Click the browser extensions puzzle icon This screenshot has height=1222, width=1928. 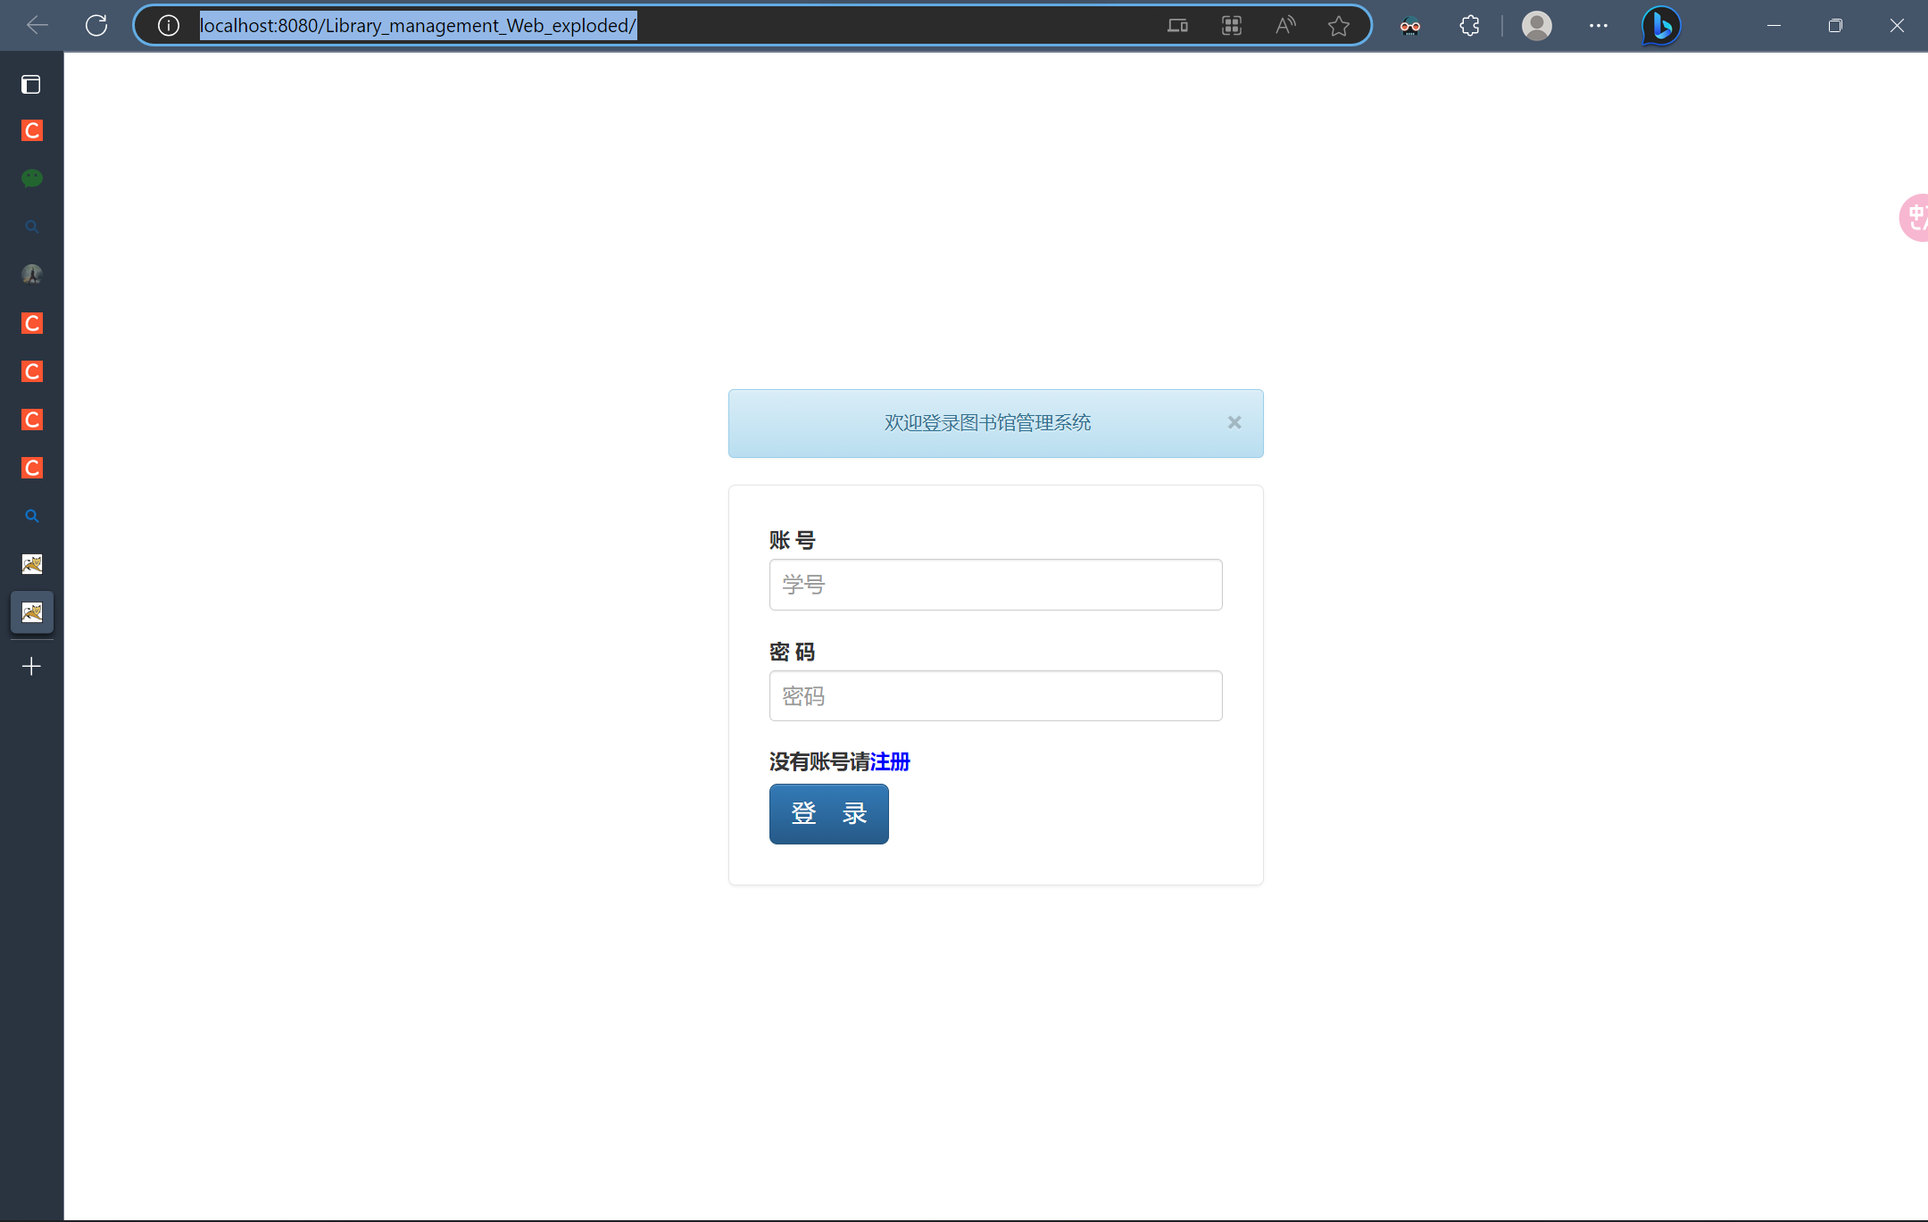pos(1469,25)
